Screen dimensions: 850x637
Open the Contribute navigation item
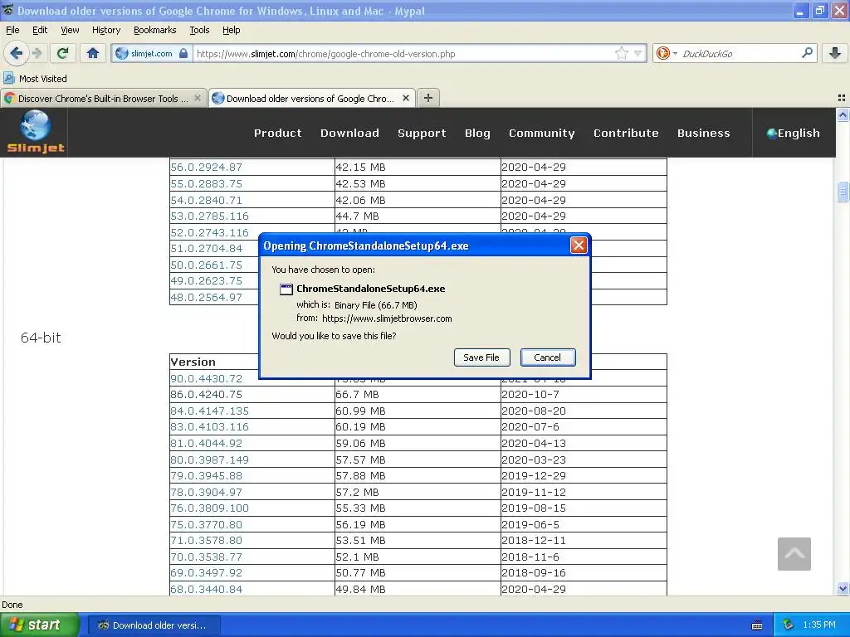[x=626, y=133]
